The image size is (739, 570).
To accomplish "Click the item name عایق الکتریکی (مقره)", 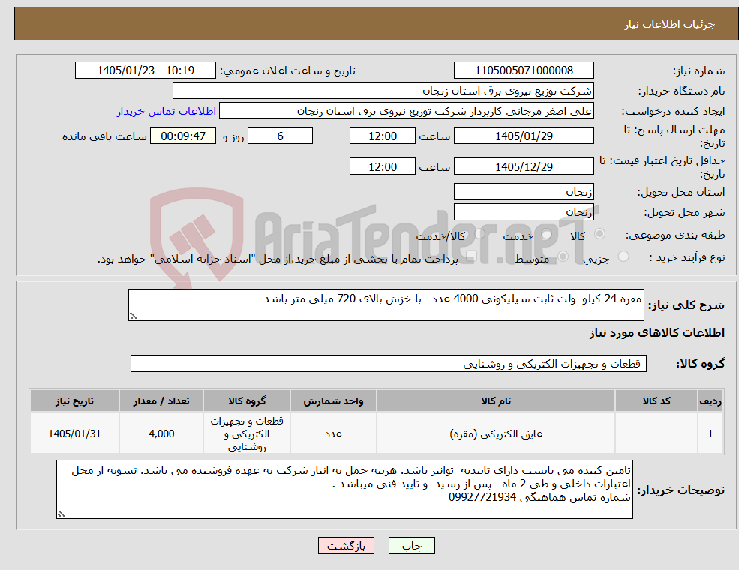I will tap(496, 433).
